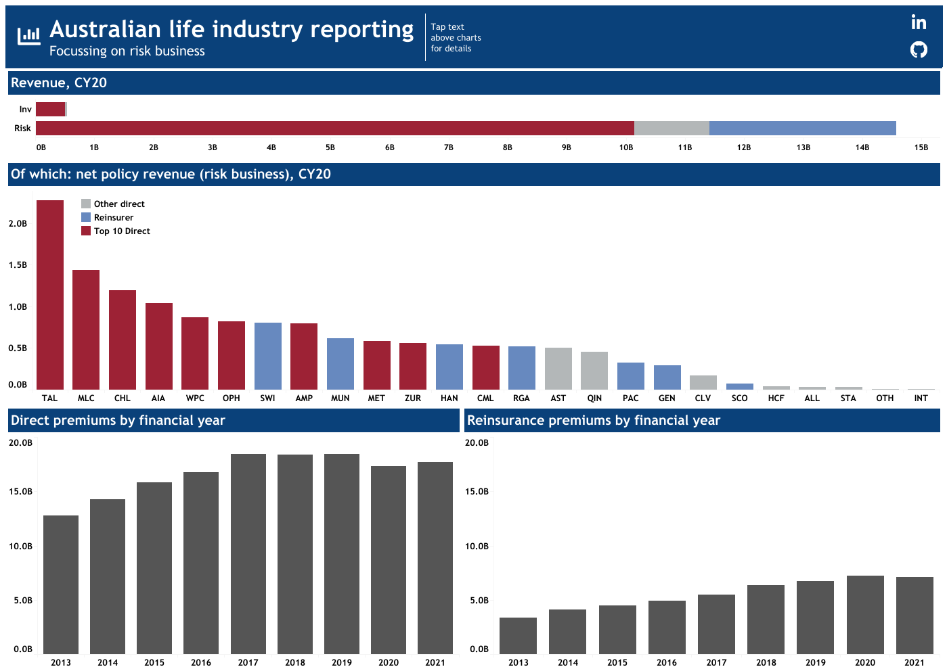Select the gray AST bar

point(558,369)
